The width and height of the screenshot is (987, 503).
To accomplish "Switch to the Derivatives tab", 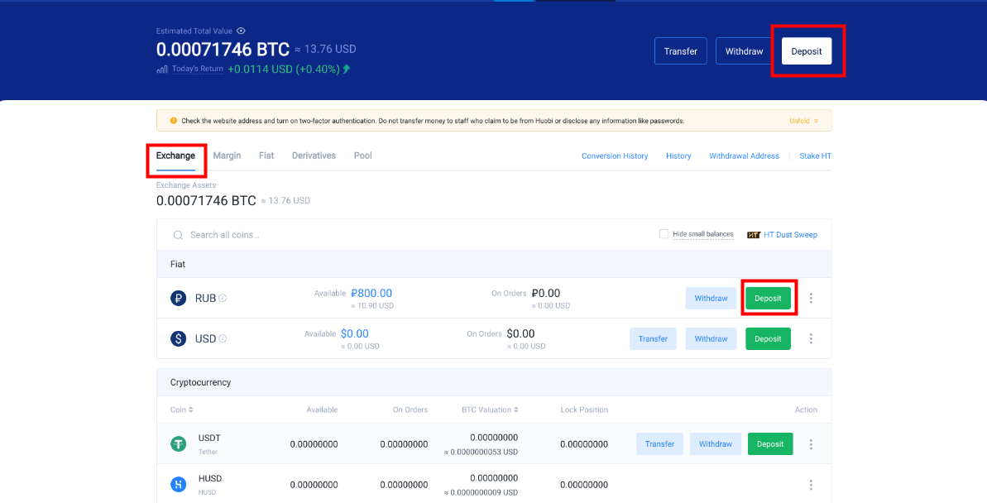I will pos(314,156).
